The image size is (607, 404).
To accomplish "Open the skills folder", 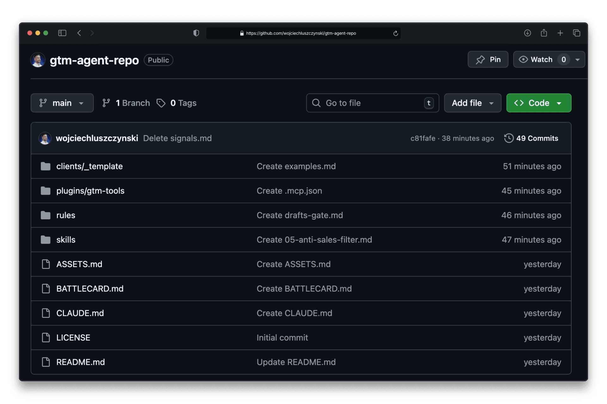I will point(66,240).
